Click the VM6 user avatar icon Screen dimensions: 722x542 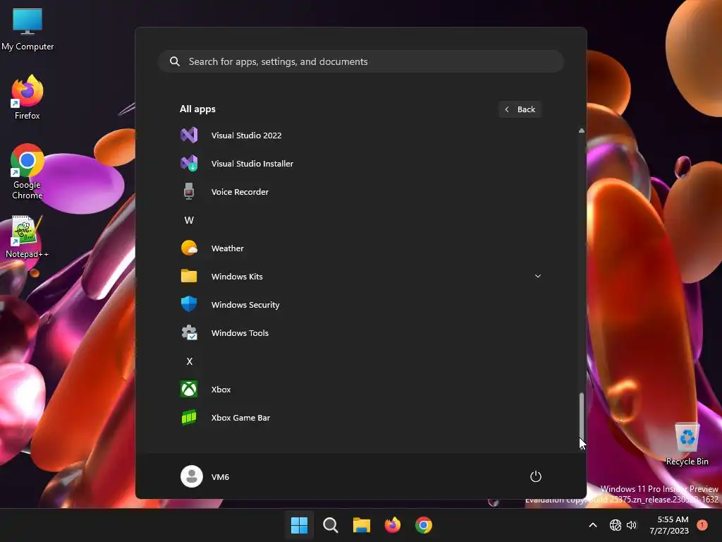(x=192, y=476)
